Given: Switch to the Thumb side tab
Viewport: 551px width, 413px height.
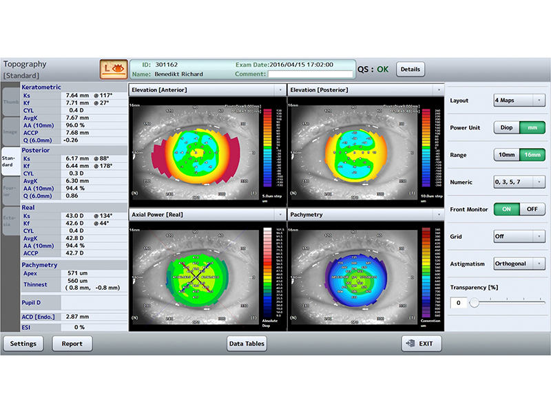Looking at the screenshot, I should 11,103.
